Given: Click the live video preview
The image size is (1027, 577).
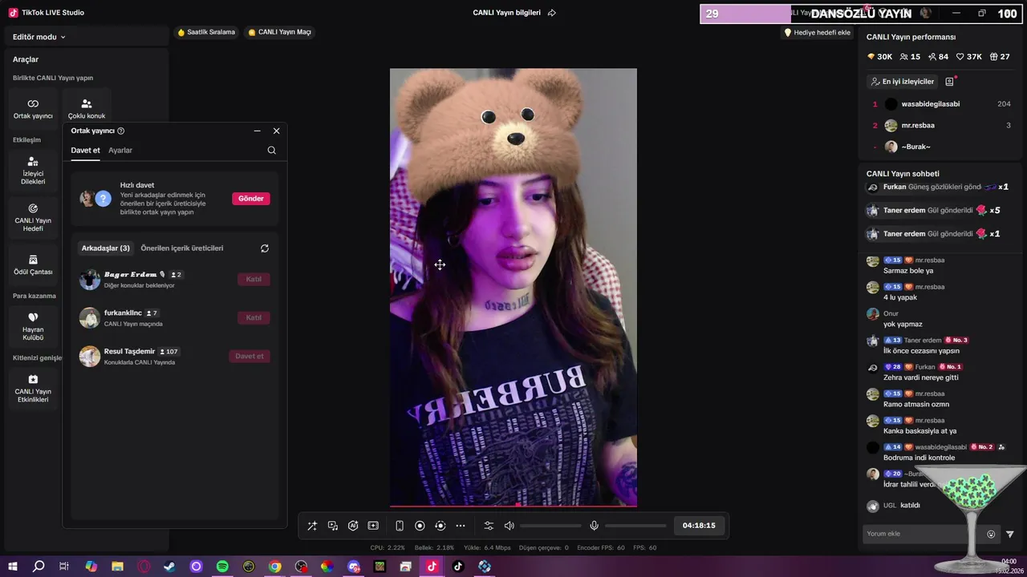Looking at the screenshot, I should [x=513, y=288].
